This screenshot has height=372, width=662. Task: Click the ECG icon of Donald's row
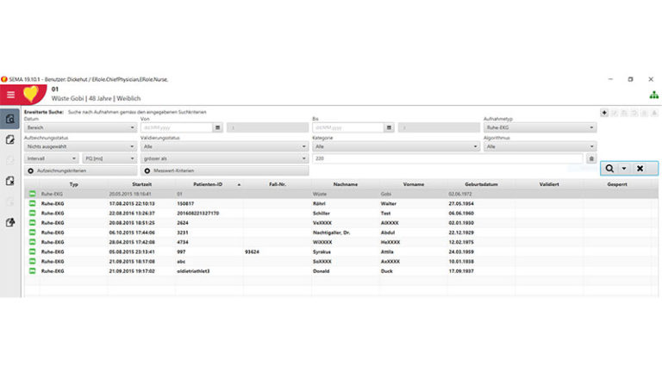click(x=33, y=270)
